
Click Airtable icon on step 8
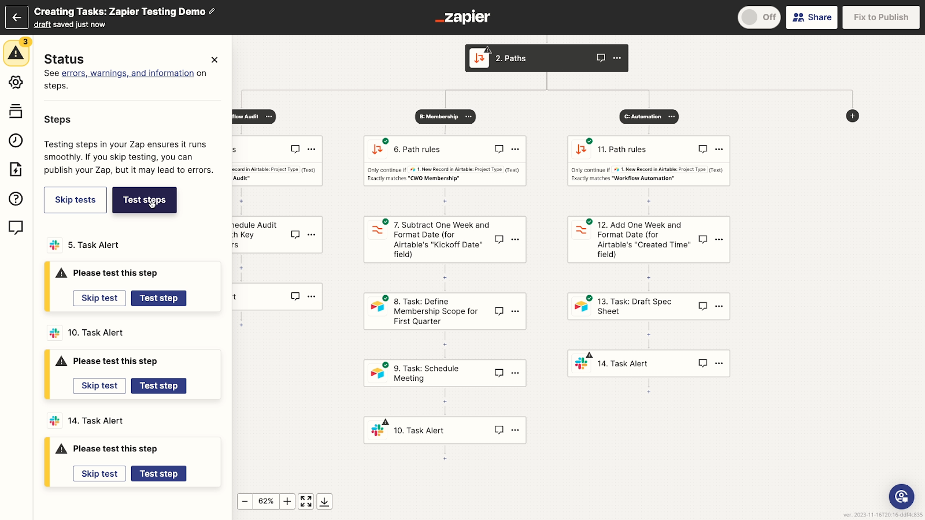[378, 306]
